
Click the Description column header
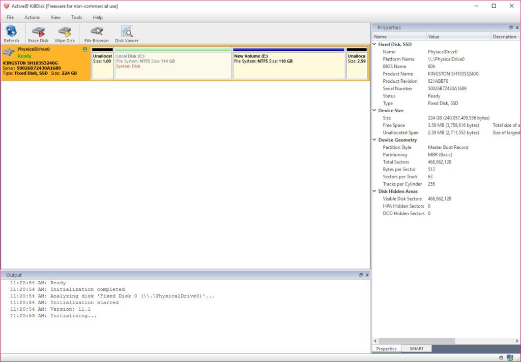click(506, 37)
